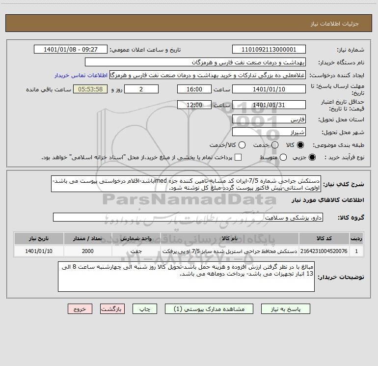The width and height of the screenshot is (378, 366).
Task: Click the quantity cell 2000
Action: pos(88,251)
